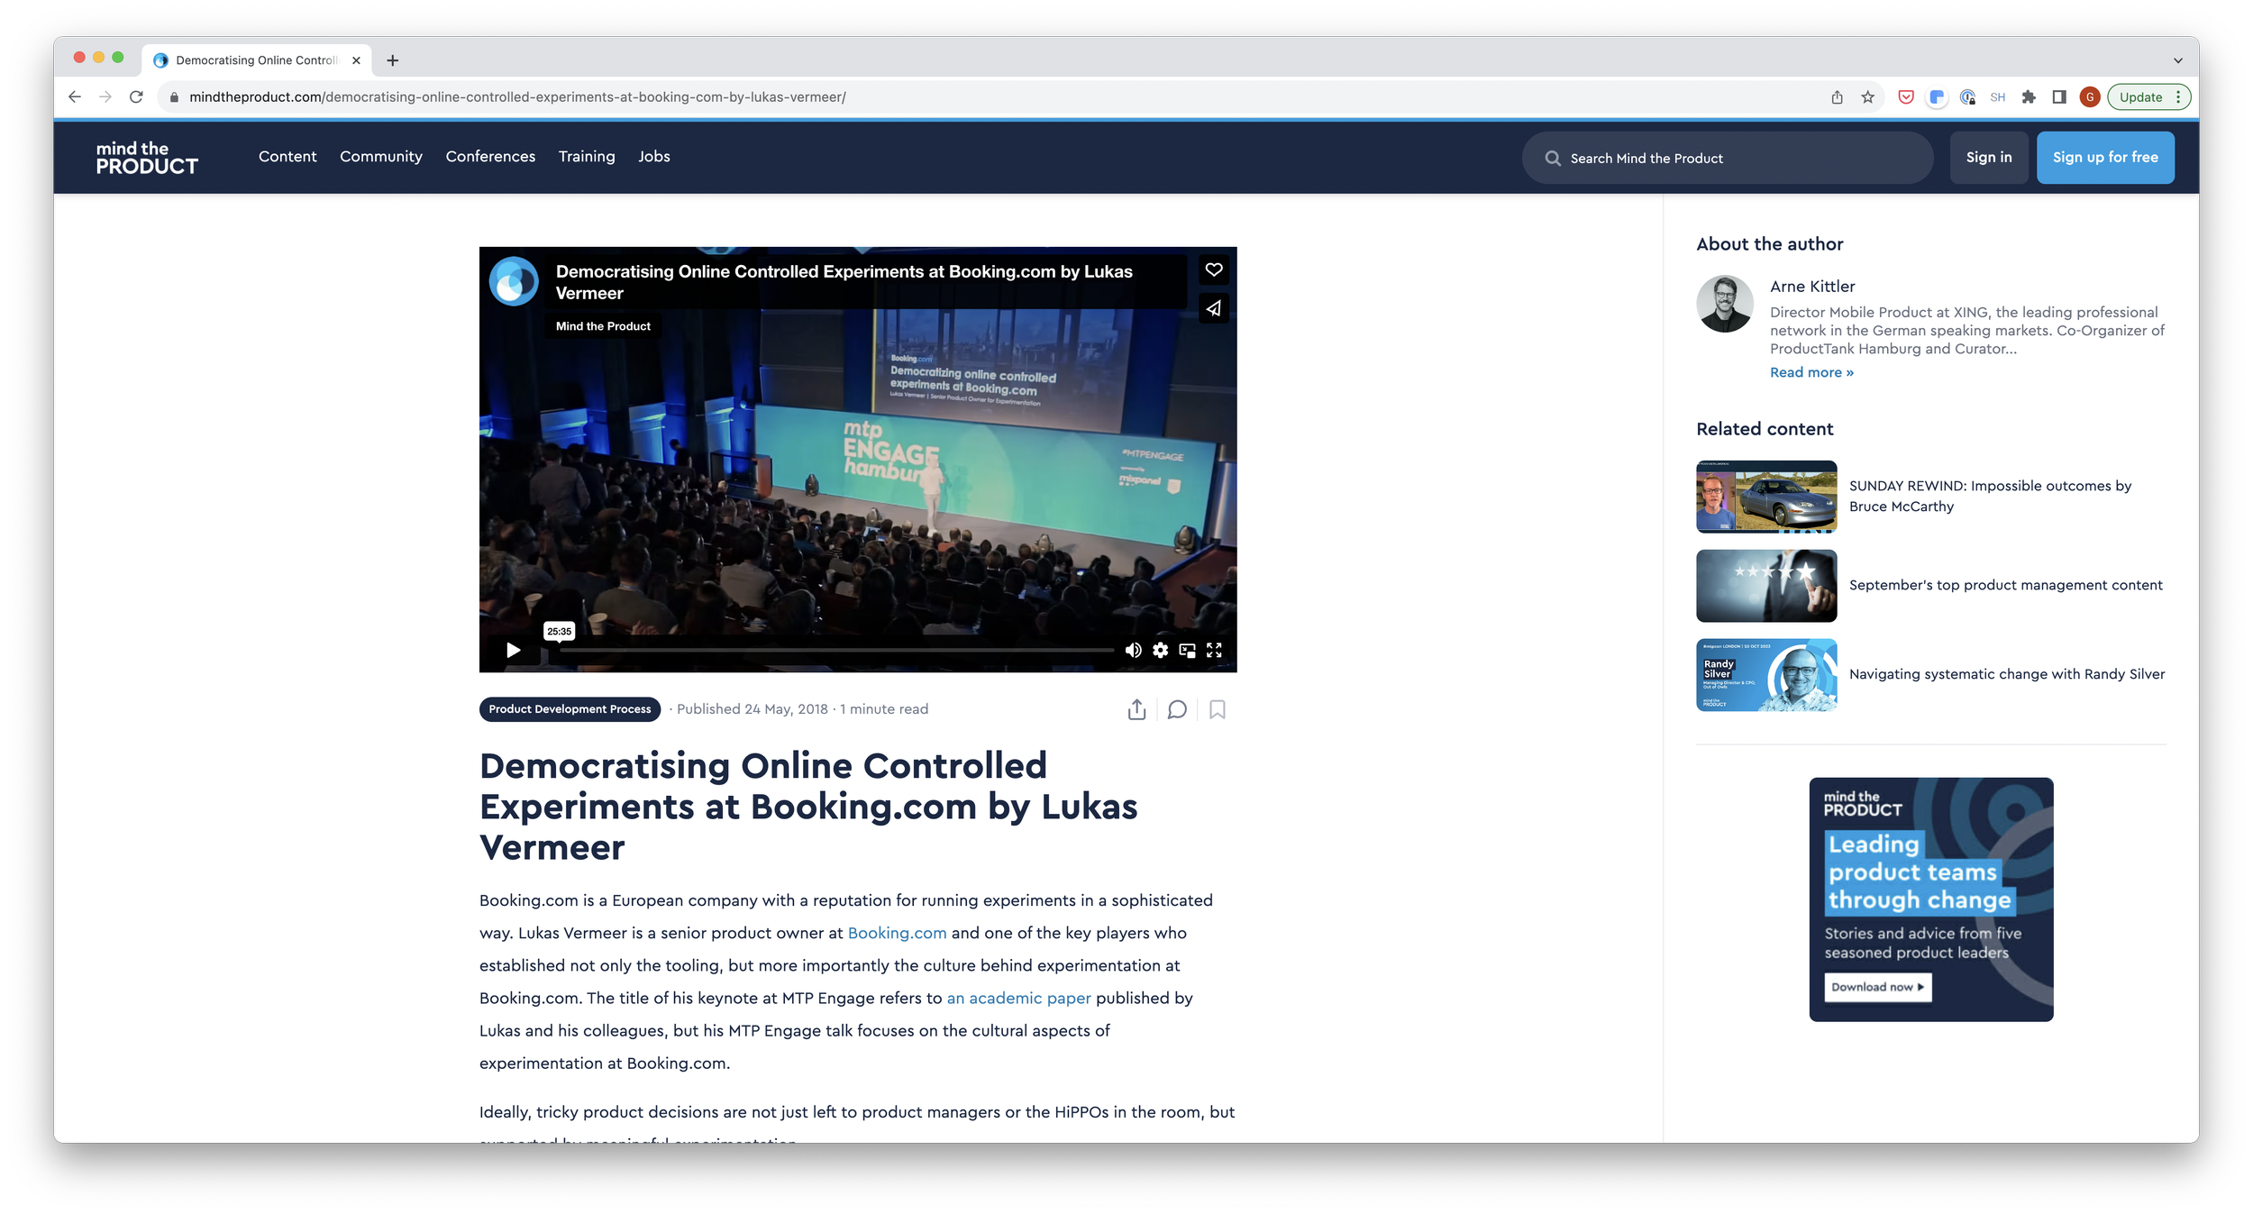Play the Booking.com experiments video
The width and height of the screenshot is (2253, 1214).
point(513,650)
